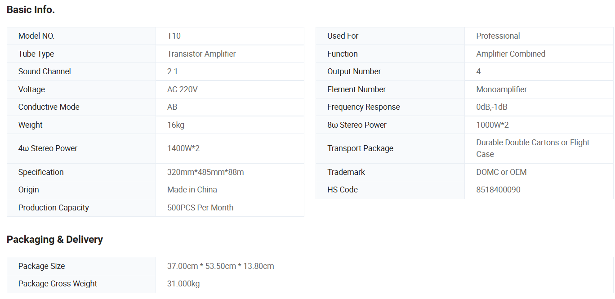Select the Made in China text
The width and height of the screenshot is (615, 299).
click(x=192, y=190)
